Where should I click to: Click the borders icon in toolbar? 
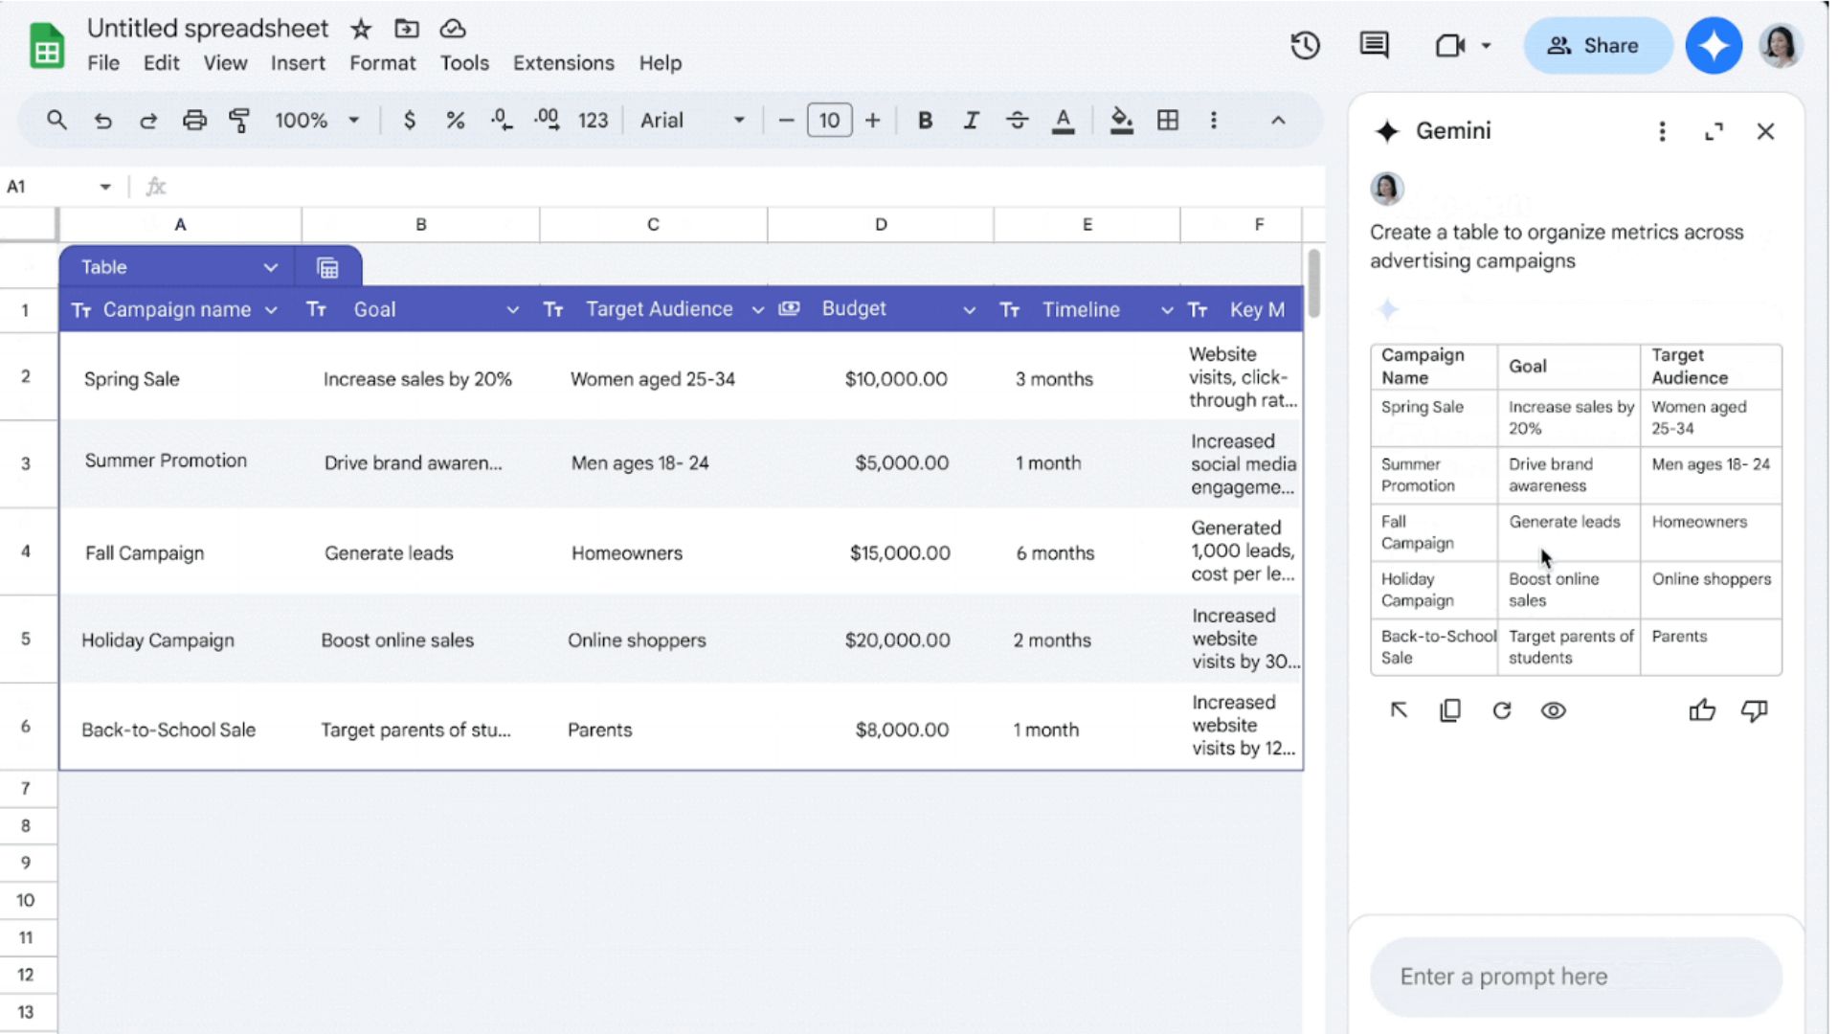tap(1166, 120)
